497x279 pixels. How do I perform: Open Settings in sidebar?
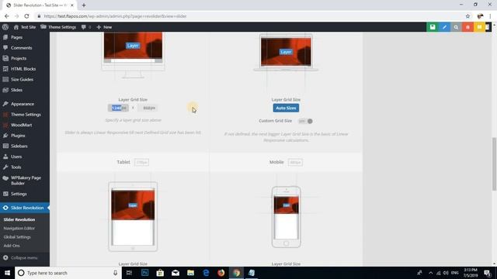click(x=19, y=194)
